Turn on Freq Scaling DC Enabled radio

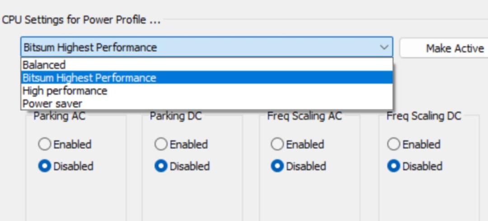click(x=394, y=145)
